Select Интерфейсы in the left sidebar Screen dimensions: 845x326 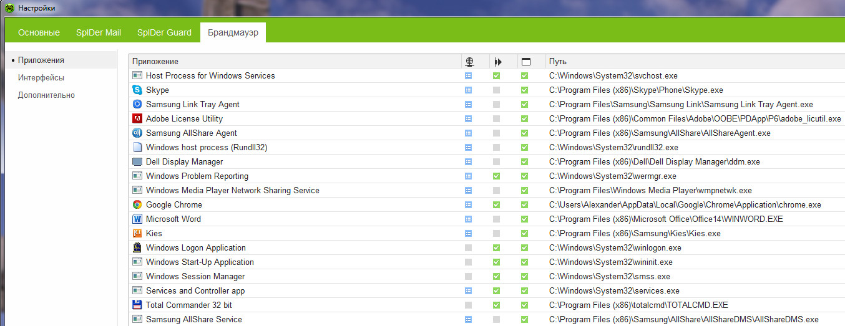point(41,78)
